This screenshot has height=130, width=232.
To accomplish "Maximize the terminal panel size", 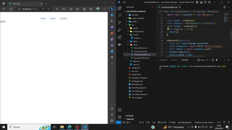I will click(225, 60).
